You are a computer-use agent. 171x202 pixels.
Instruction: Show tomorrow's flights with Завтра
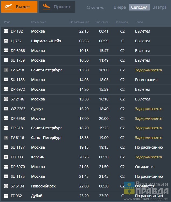(x=159, y=7)
